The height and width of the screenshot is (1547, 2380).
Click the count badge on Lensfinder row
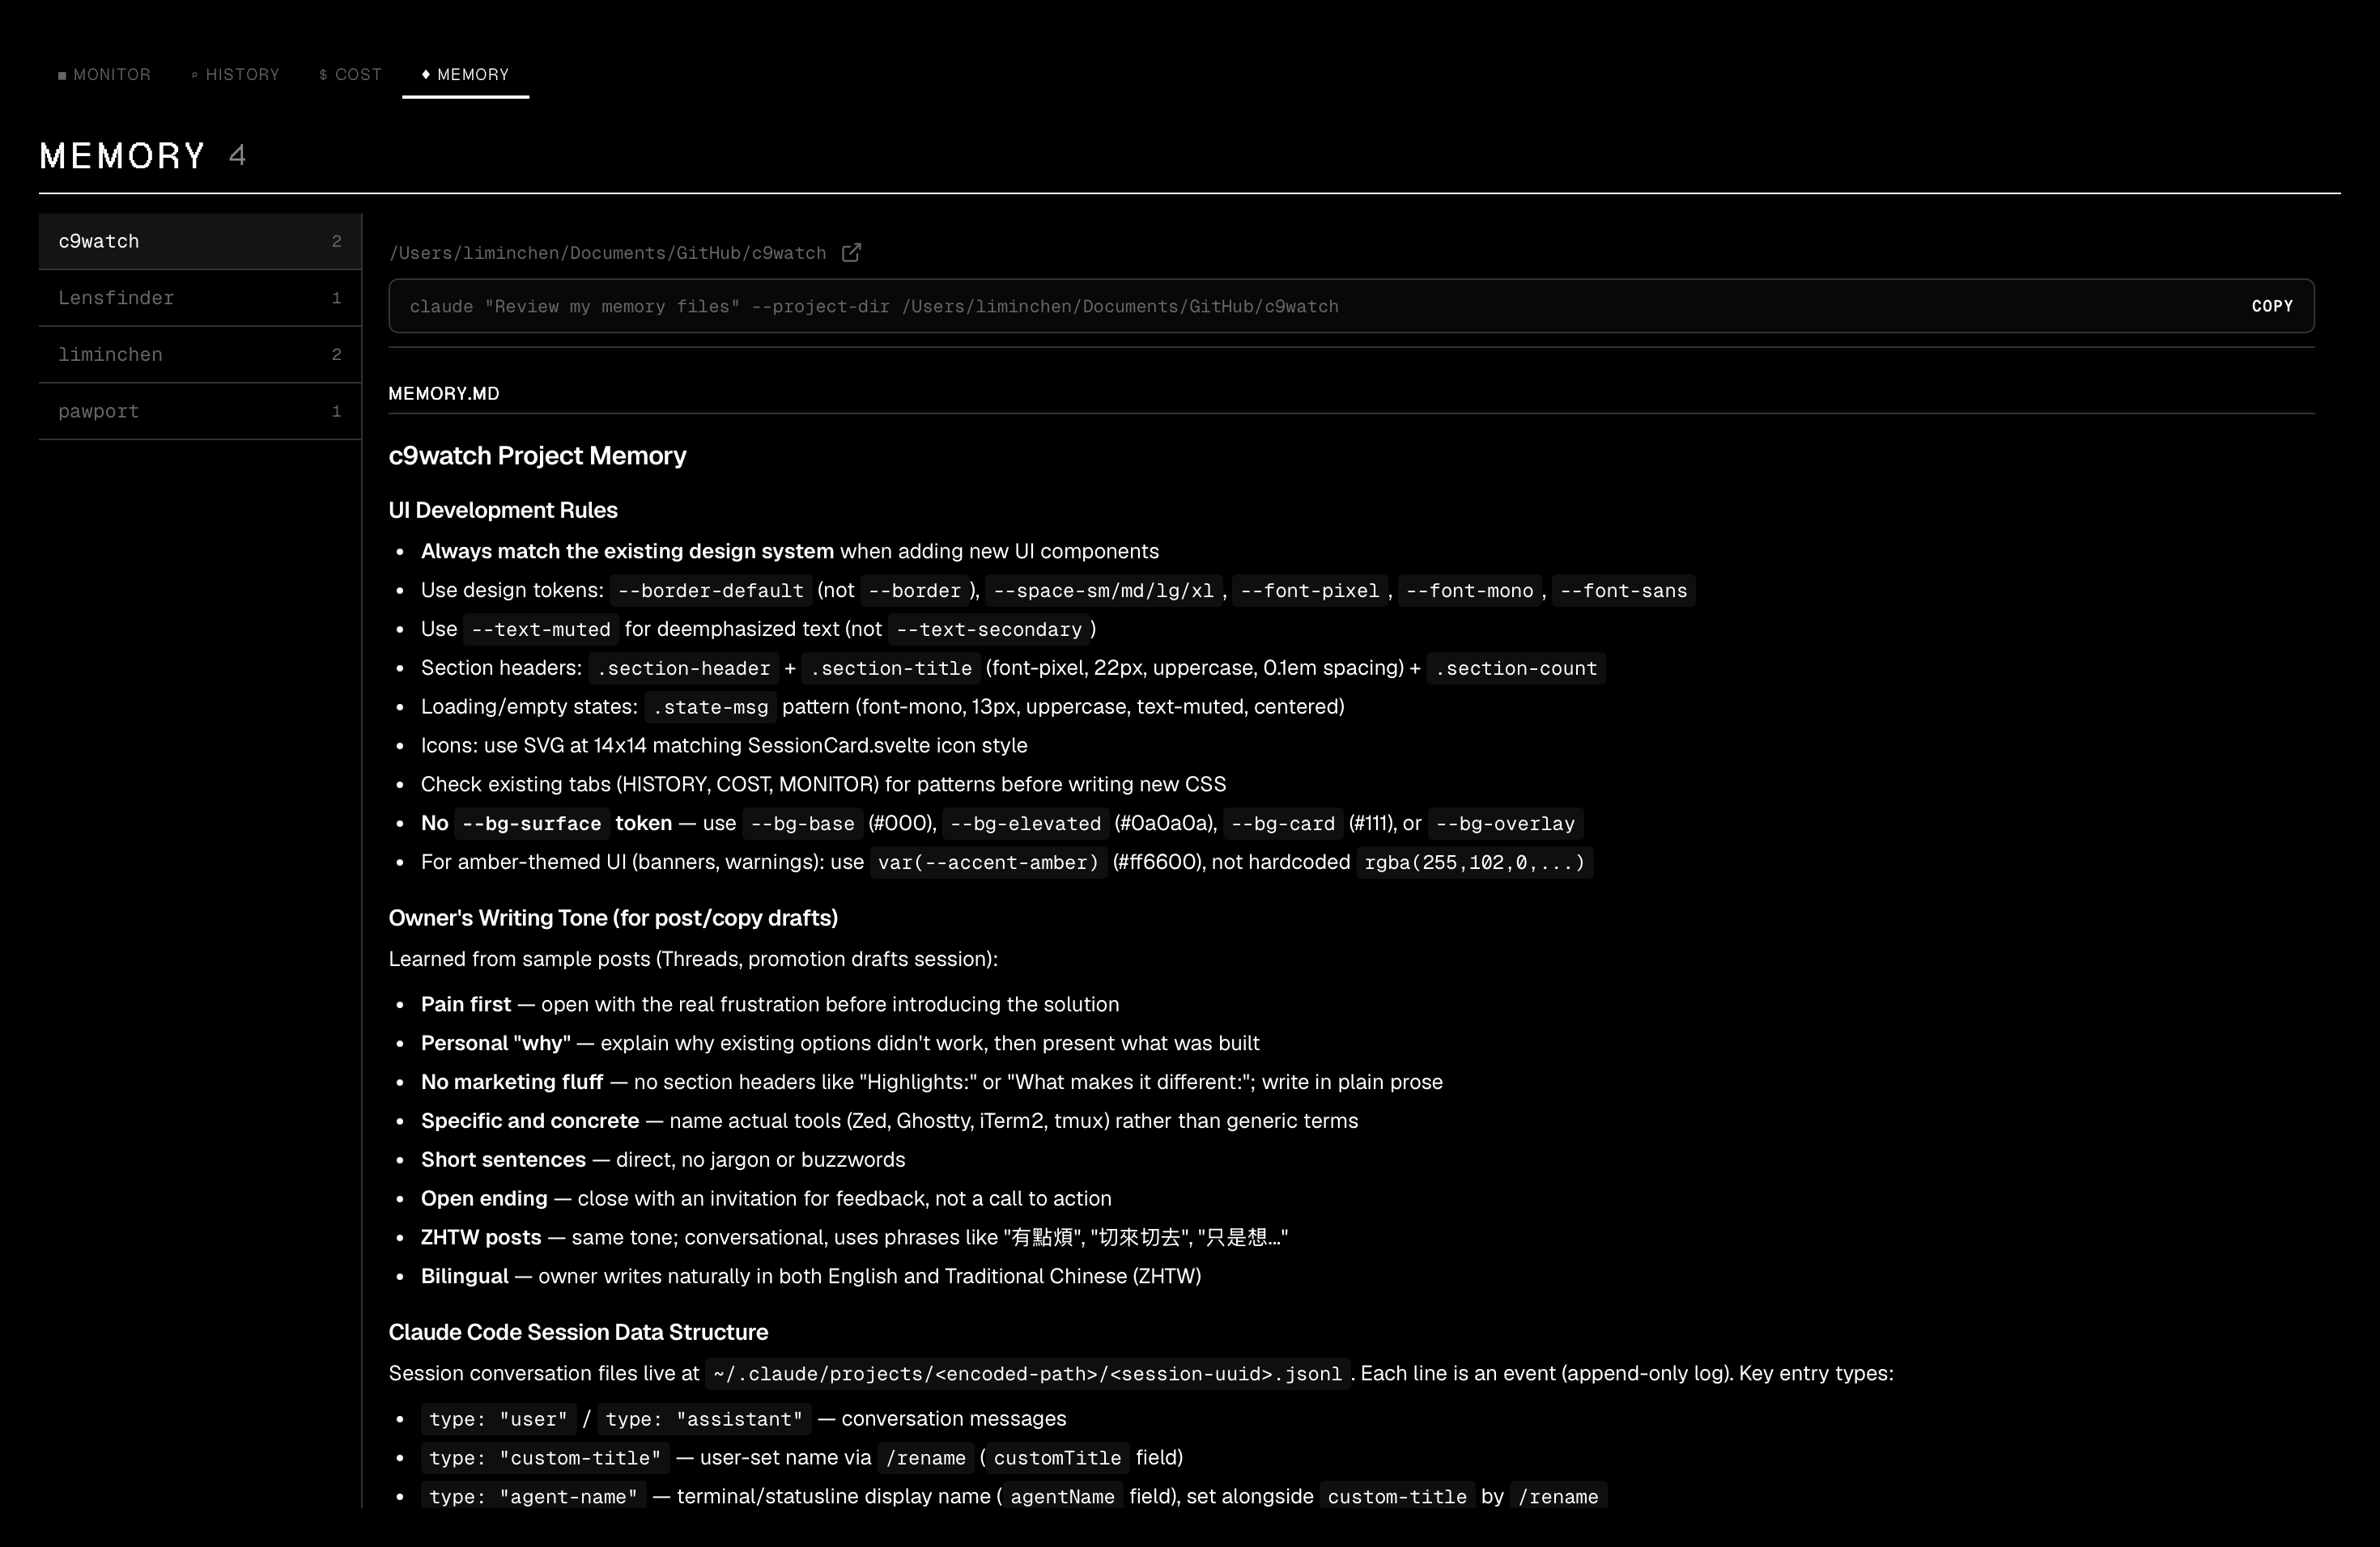point(336,298)
